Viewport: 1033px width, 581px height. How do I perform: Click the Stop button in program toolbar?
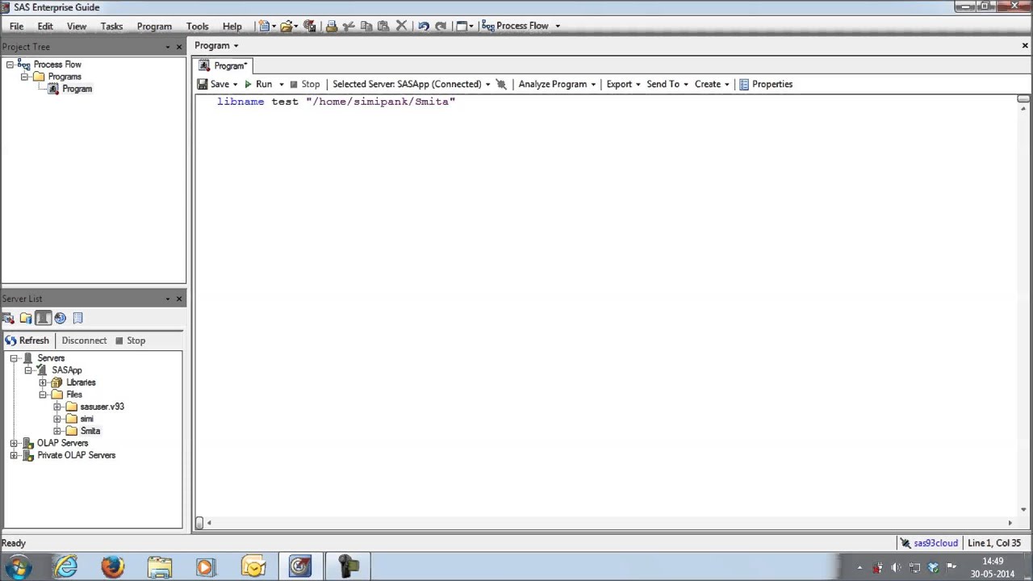tap(304, 84)
